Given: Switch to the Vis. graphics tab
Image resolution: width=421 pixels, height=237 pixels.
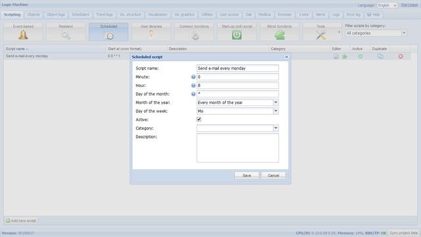Looking at the screenshot, I should [x=184, y=14].
